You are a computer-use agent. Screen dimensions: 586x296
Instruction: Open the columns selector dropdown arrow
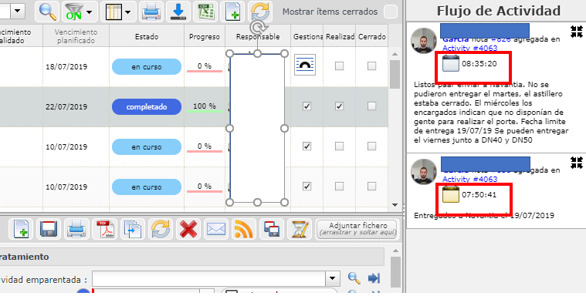(x=128, y=12)
